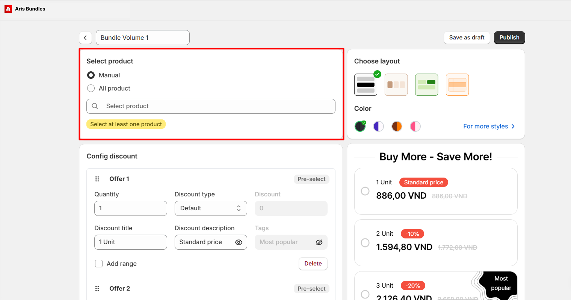Grab the Offer 2 drag handle
This screenshot has width=571, height=300.
click(97, 289)
